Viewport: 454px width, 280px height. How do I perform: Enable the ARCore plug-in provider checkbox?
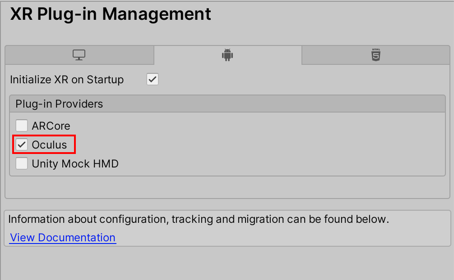tap(22, 126)
